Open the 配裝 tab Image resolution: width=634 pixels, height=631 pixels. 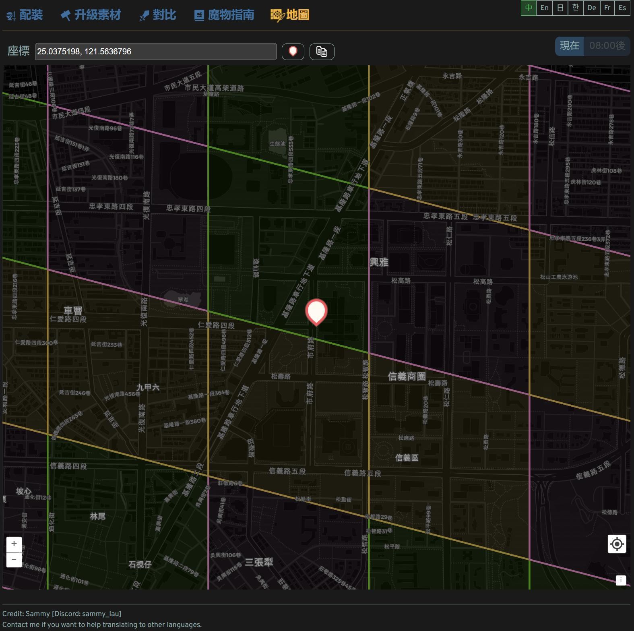pos(25,15)
